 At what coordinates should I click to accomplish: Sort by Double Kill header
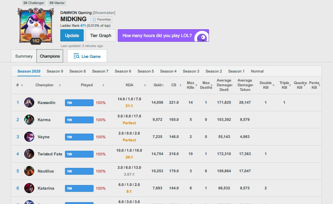click(266, 85)
